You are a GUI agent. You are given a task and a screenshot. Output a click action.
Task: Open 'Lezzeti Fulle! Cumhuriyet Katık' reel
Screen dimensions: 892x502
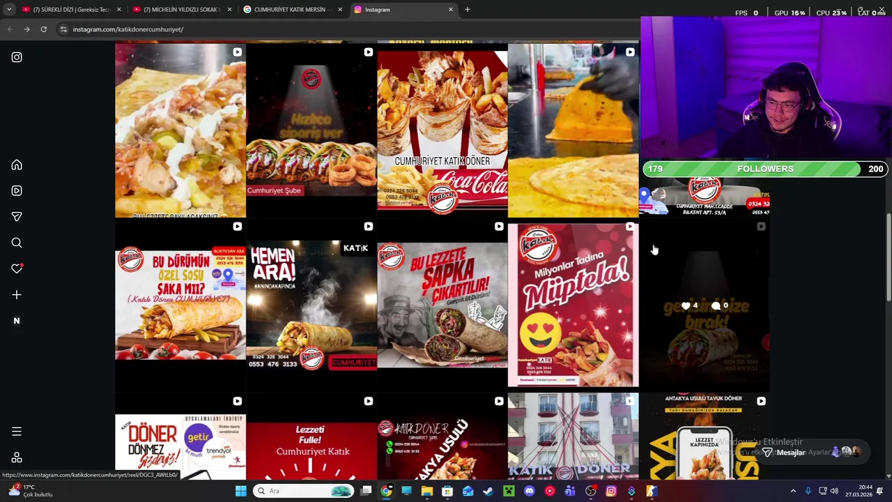311,437
